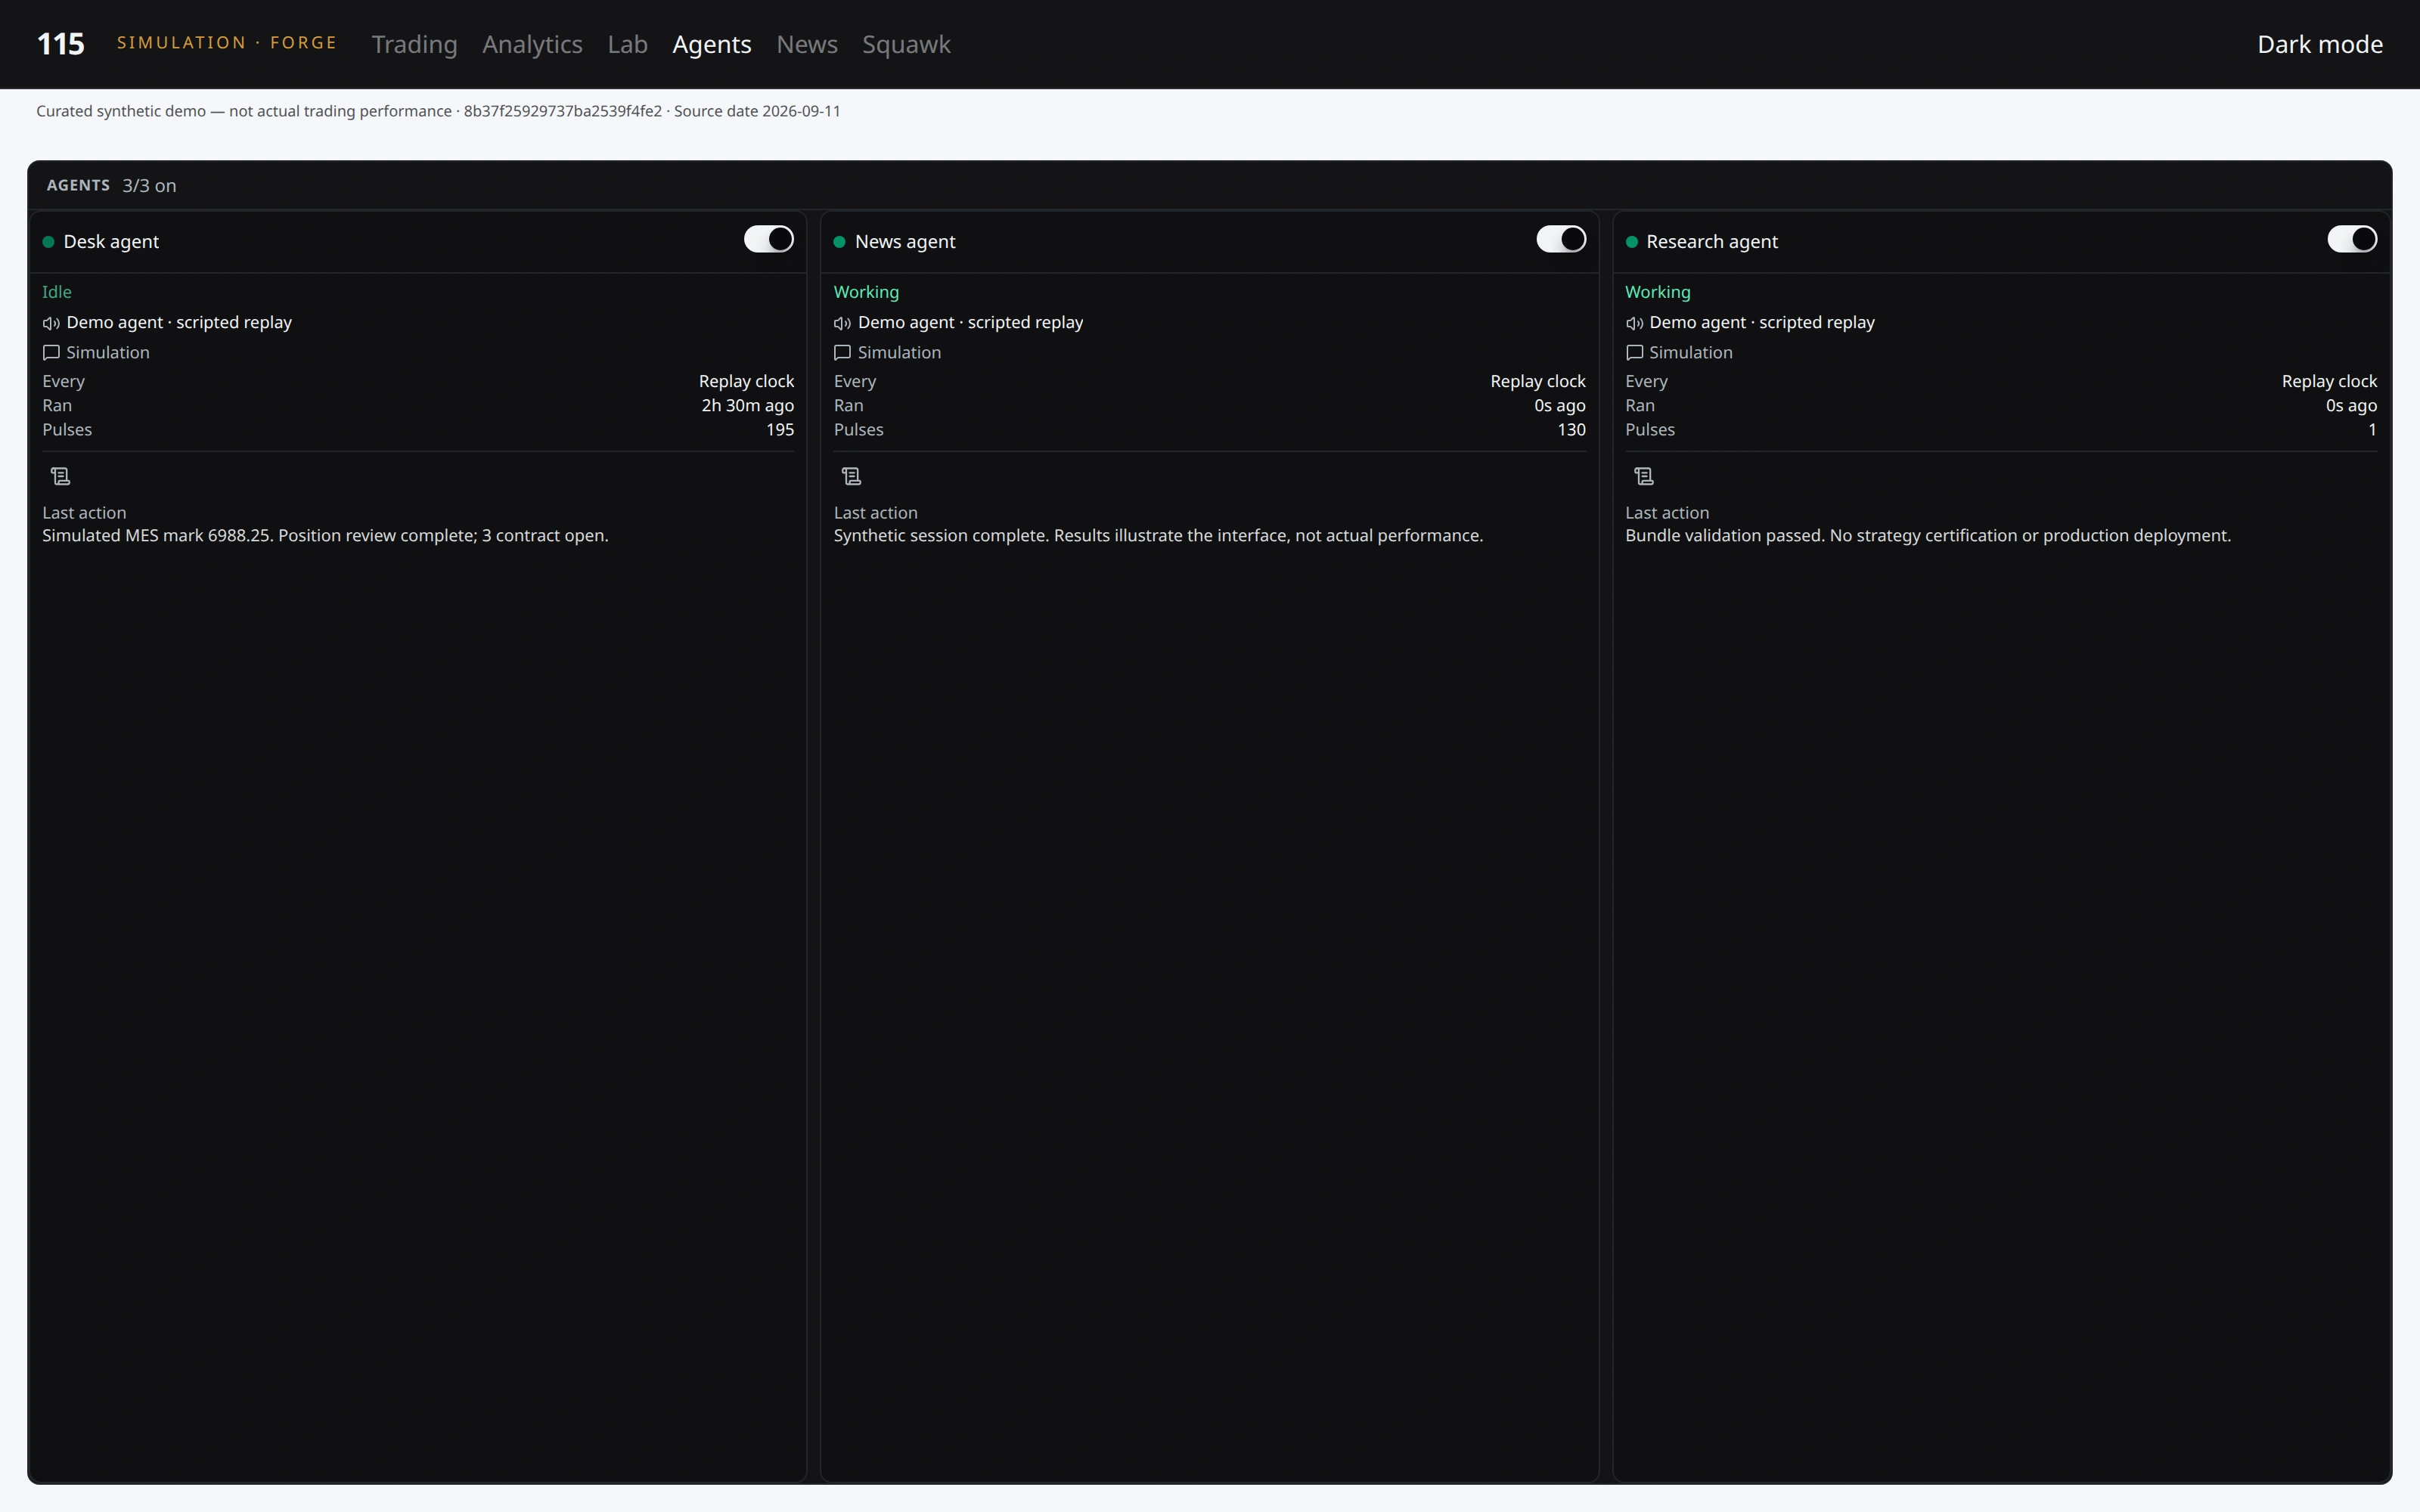Click the Simulation label in News agent
The width and height of the screenshot is (2420, 1512).
tap(899, 353)
